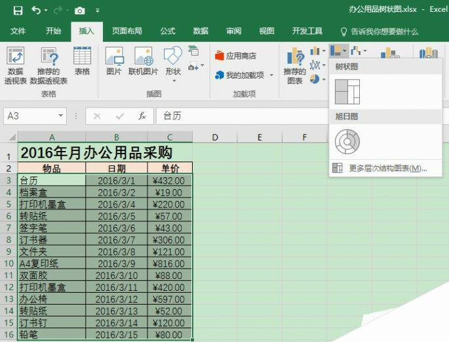
Task: Click the SmartArt icon
Action: click(x=194, y=51)
